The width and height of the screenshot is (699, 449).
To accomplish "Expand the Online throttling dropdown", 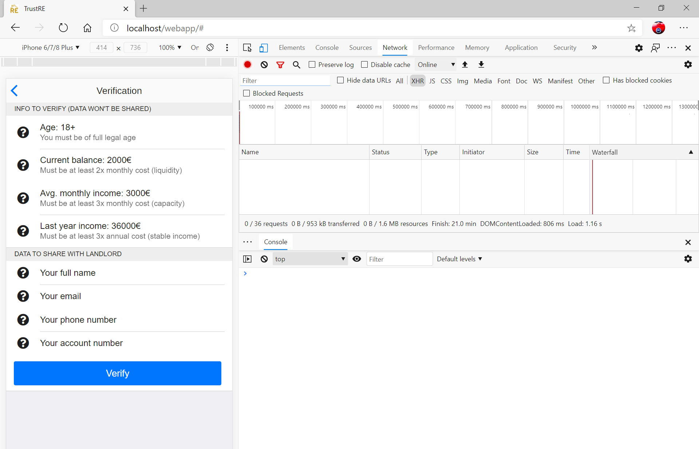I will click(x=436, y=64).
